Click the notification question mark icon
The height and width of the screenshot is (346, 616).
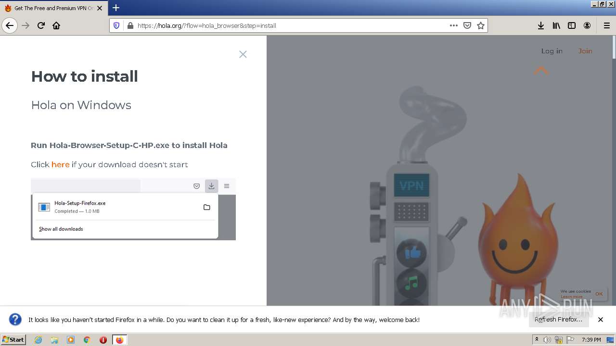[15, 320]
